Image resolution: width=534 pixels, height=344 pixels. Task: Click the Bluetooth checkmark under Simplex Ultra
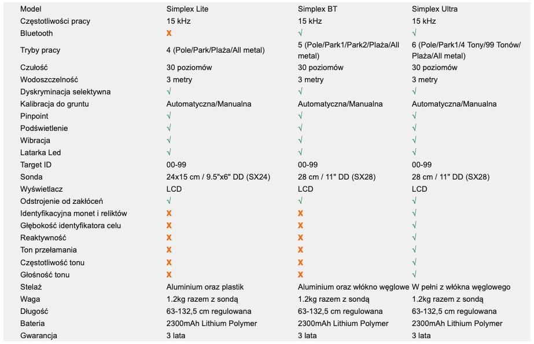click(x=414, y=33)
